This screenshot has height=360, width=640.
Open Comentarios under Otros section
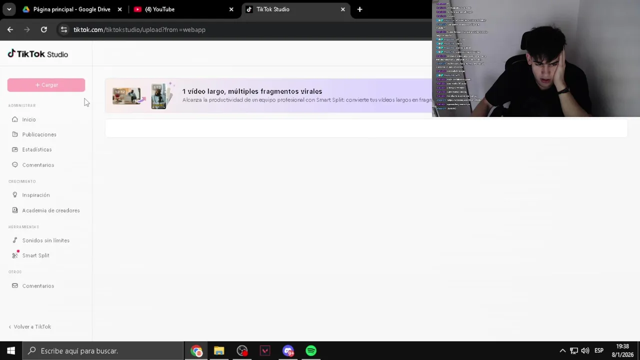pyautogui.click(x=38, y=286)
